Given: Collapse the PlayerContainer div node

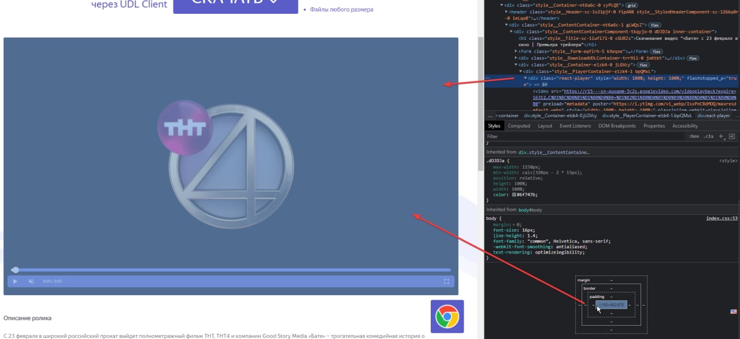Looking at the screenshot, I should tap(521, 71).
